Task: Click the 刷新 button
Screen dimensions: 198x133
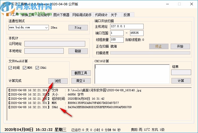Action: (78, 51)
